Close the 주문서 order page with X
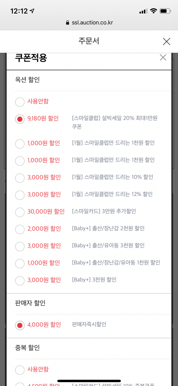This screenshot has width=178, height=386. click(166, 41)
